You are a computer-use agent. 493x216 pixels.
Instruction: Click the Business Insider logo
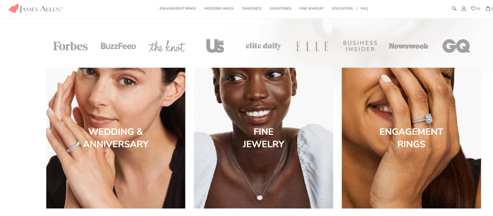(360, 46)
